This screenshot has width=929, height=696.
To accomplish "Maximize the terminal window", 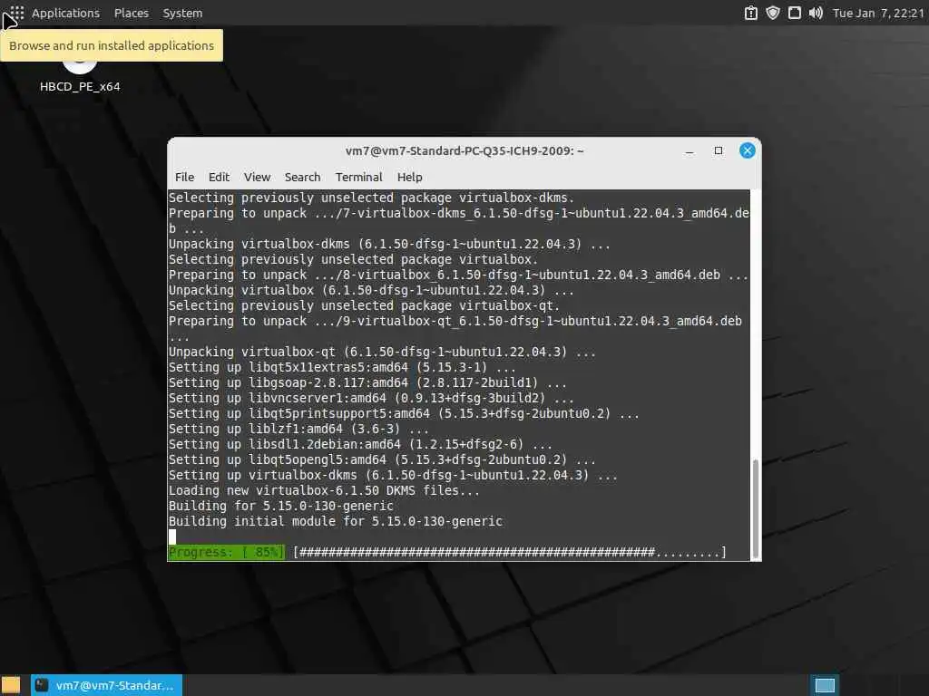I will [719, 151].
